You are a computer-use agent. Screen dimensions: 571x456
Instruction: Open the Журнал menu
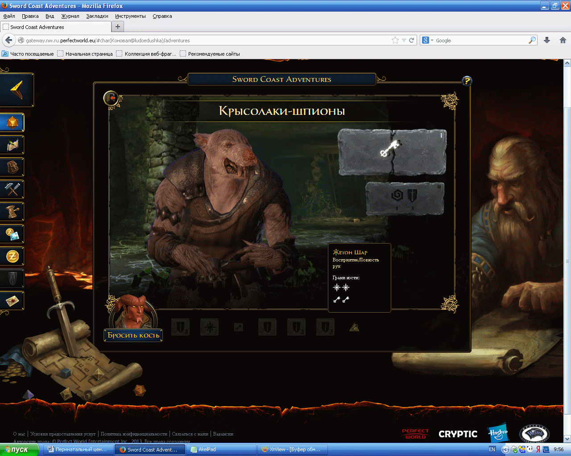[x=70, y=16]
